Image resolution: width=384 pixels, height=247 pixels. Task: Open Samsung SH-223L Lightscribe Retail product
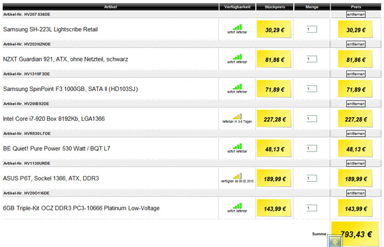[50, 29]
